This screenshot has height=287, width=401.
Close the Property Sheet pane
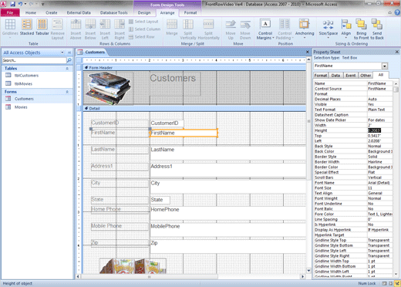397,52
